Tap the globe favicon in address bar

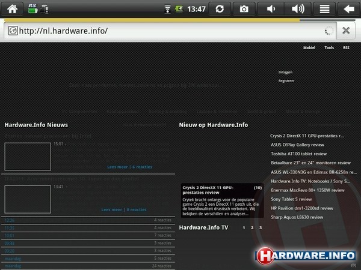(x=13, y=31)
